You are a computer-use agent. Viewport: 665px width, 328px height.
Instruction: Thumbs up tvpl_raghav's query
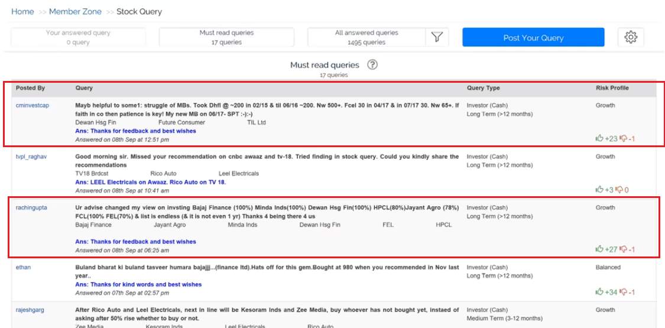599,190
